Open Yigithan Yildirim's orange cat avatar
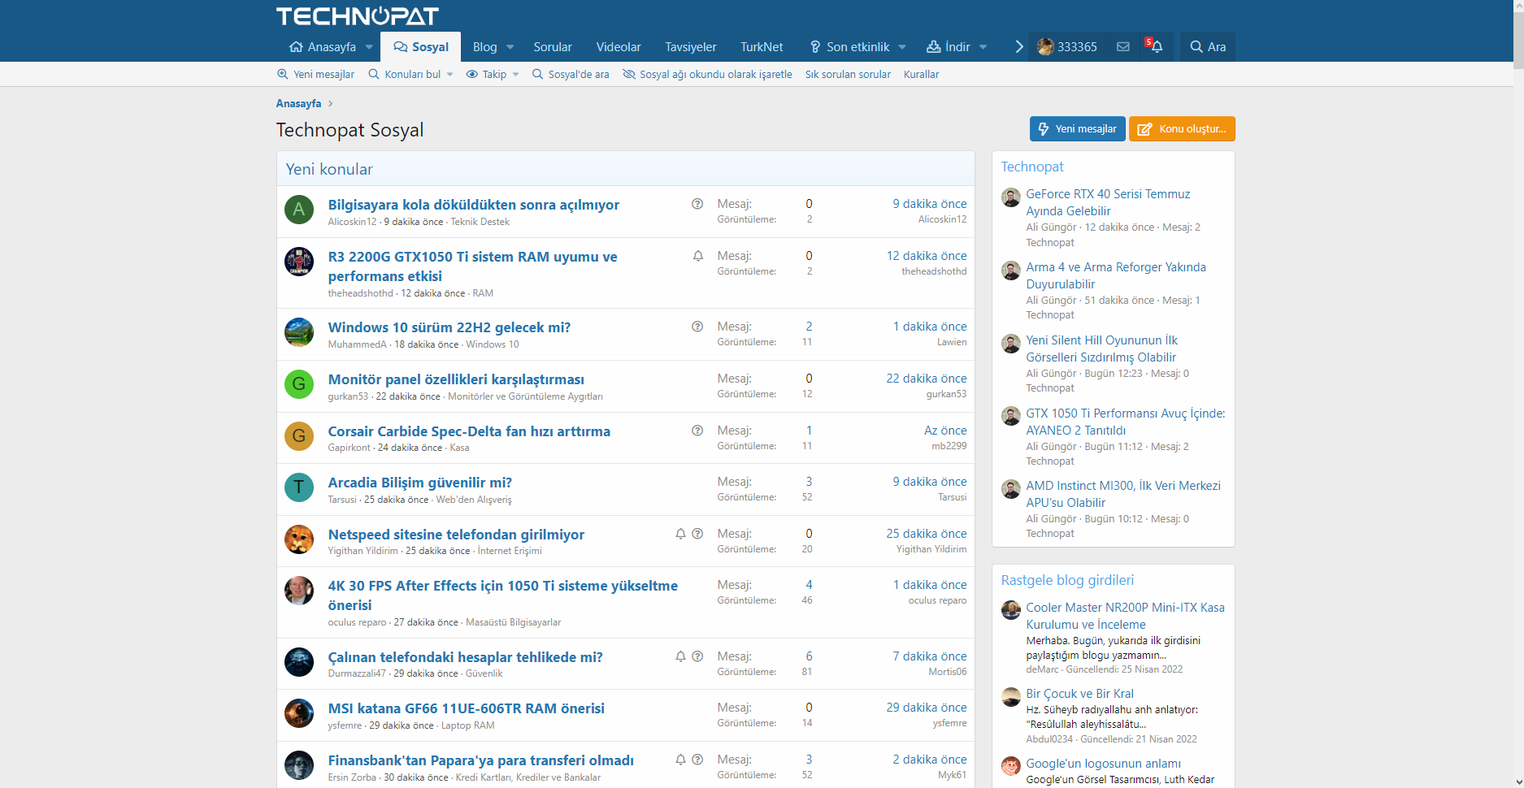 [x=299, y=539]
